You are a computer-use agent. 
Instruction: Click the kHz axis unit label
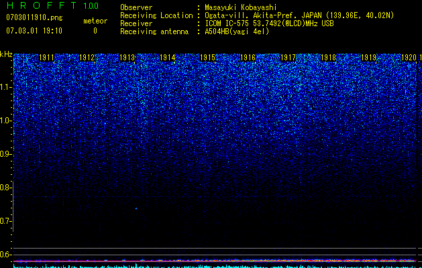coord(6,54)
